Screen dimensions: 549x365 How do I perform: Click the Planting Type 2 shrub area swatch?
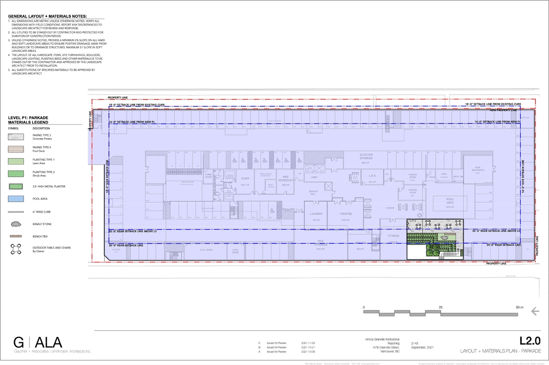(x=16, y=174)
